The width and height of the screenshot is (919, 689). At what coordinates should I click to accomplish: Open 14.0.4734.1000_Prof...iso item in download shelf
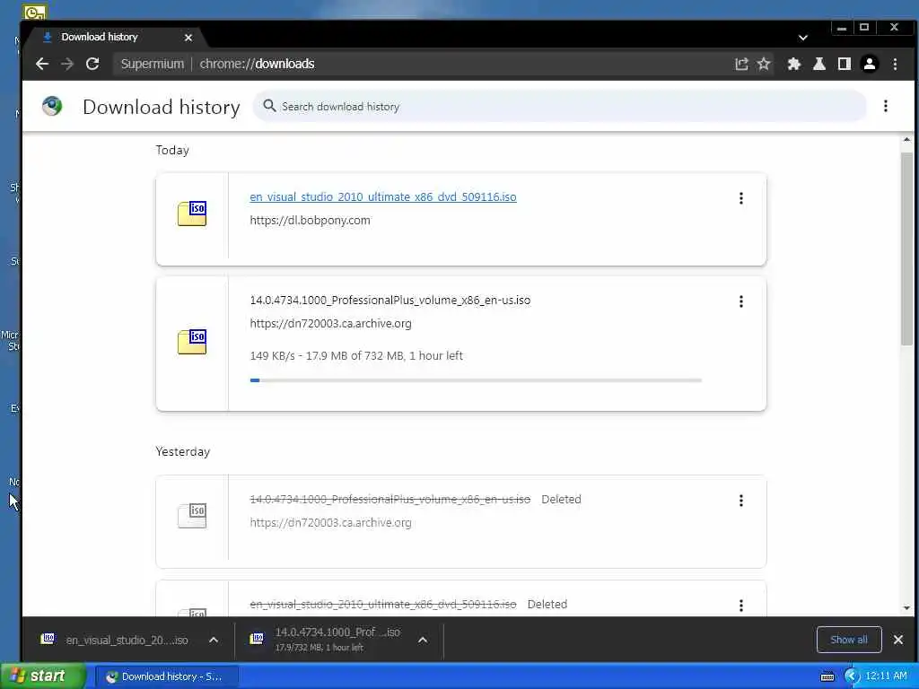tap(325, 639)
